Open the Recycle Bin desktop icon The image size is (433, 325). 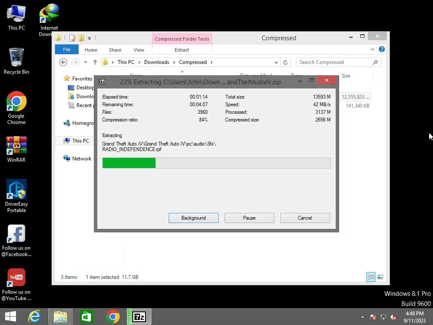pos(16,61)
